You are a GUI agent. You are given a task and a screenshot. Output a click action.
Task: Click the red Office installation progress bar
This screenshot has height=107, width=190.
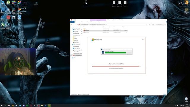116,66
